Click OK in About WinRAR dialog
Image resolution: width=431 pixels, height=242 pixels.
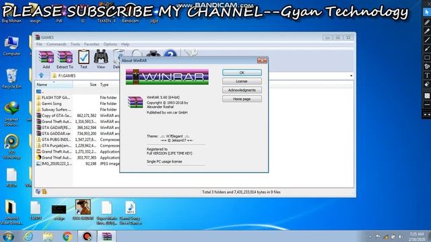242,73
